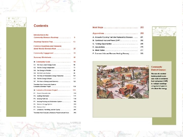The image size is (183, 137).
Task: Select Appendix D Assumptions
Action: click(x=118, y=47)
